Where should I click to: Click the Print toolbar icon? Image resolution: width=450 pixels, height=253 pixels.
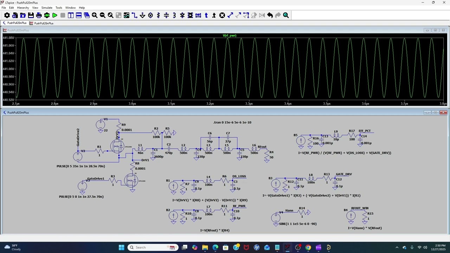click(x=39, y=15)
